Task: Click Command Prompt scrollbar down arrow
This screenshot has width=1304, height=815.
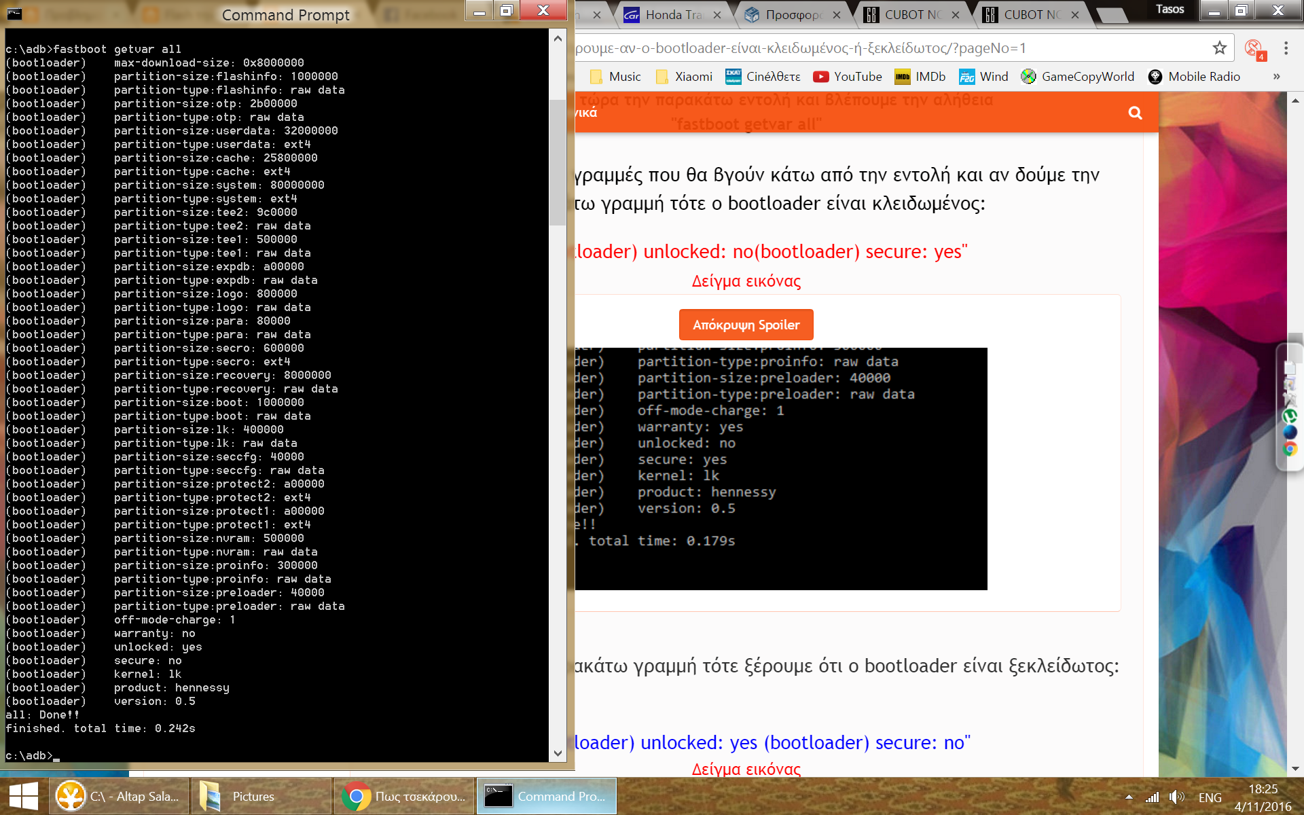Action: coord(558,753)
